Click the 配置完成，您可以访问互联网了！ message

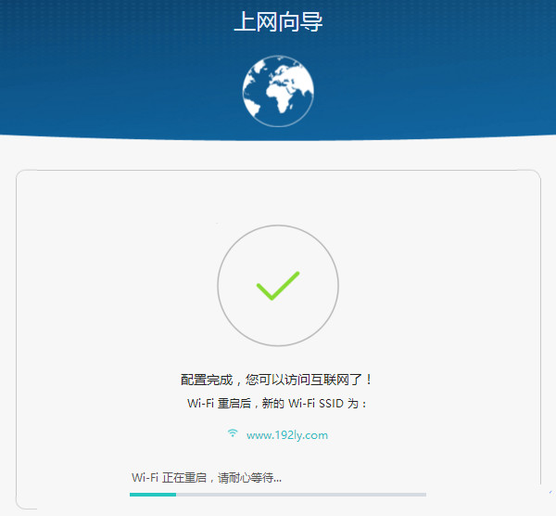(276, 380)
